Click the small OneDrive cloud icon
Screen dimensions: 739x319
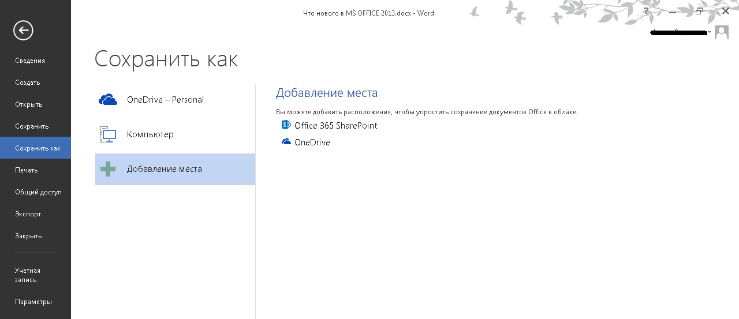[x=286, y=142]
